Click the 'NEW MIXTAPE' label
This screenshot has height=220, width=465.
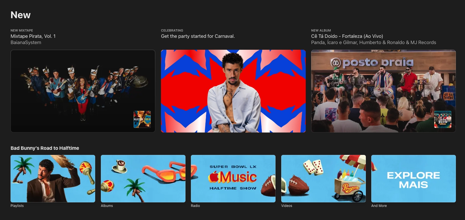(x=22, y=30)
